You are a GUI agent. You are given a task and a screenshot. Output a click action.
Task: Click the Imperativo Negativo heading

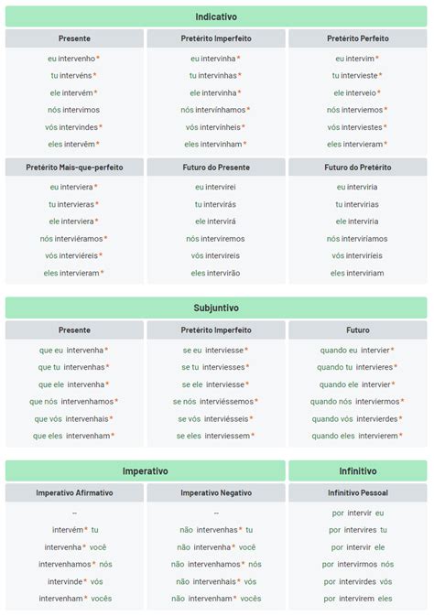click(x=216, y=492)
